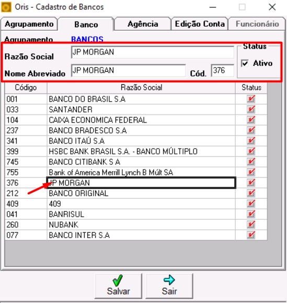Close the Cadastro de Bancos window
The height and width of the screenshot is (303, 287).
click(272, 7)
